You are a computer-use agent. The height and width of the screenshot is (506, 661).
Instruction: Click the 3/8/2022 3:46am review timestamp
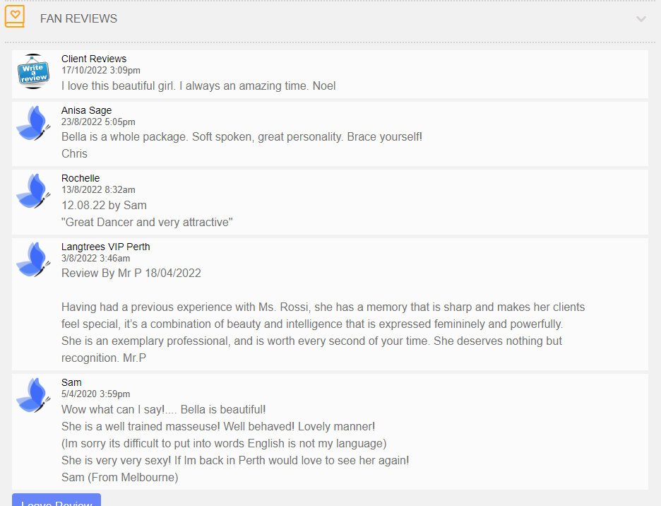(x=96, y=258)
